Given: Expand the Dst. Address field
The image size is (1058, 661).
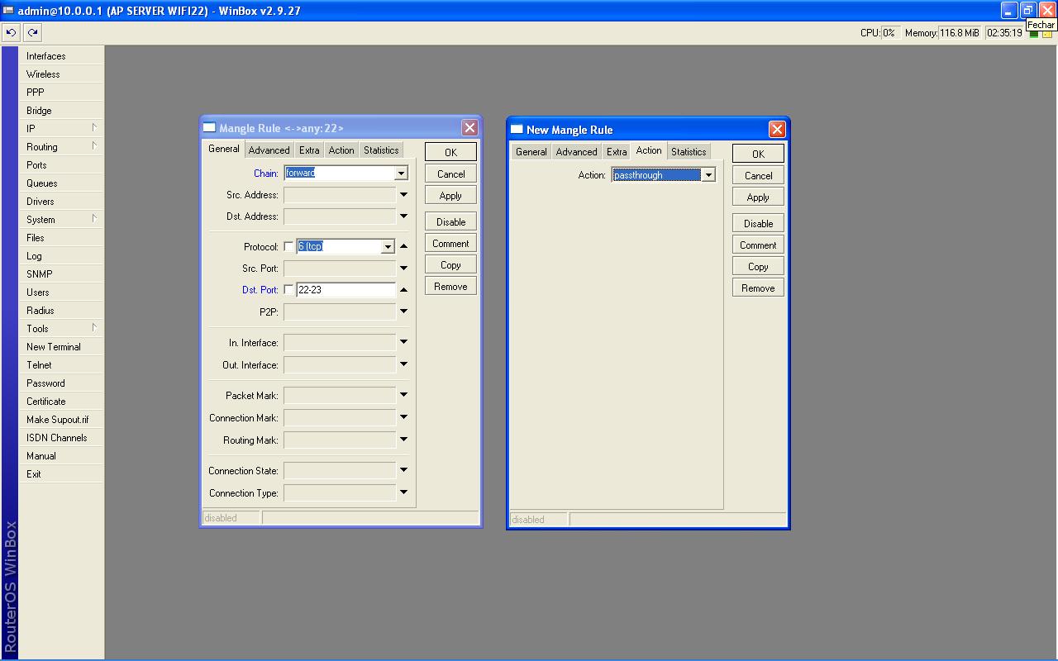Looking at the screenshot, I should pyautogui.click(x=403, y=216).
